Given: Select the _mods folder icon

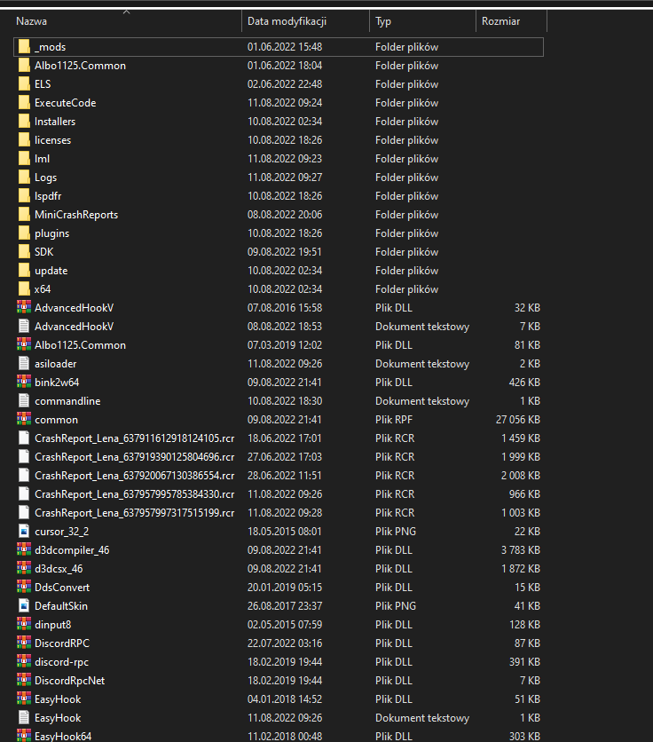Looking at the screenshot, I should (24, 47).
